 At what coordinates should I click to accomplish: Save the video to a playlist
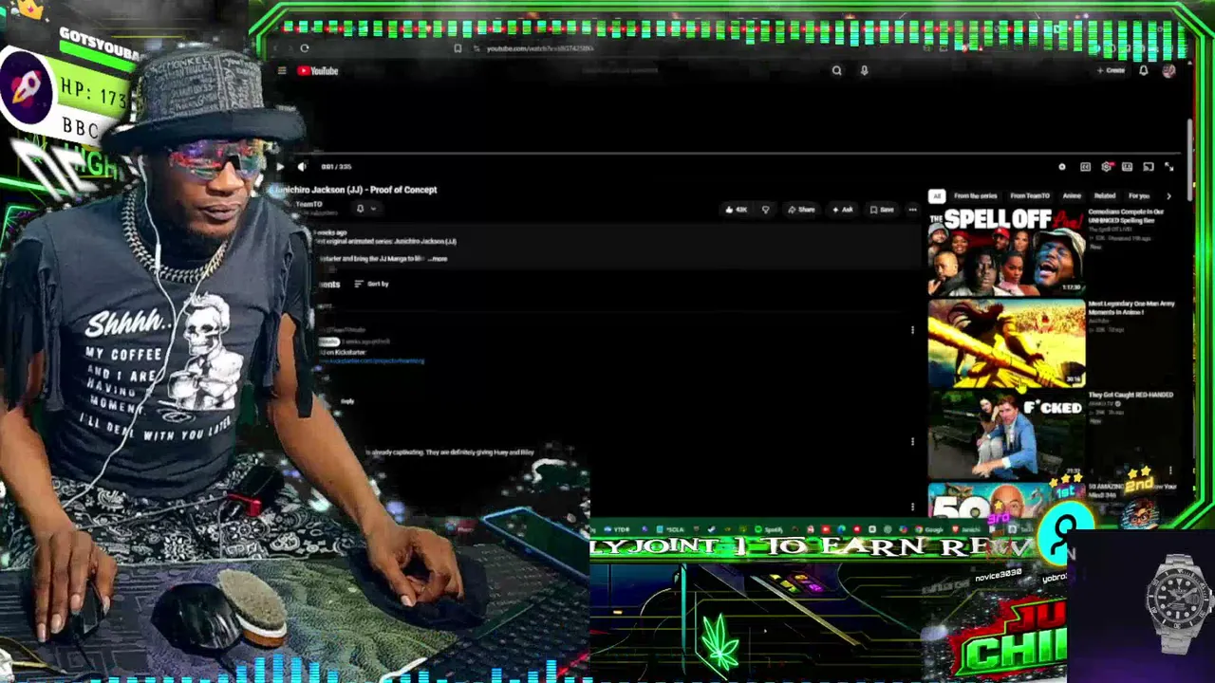(x=882, y=210)
